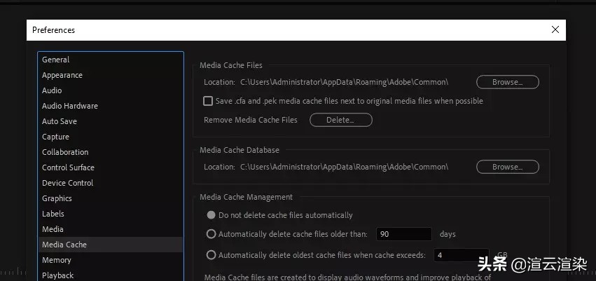The image size is (596, 281).
Task: Browse for Media Cache Files location
Action: click(507, 82)
